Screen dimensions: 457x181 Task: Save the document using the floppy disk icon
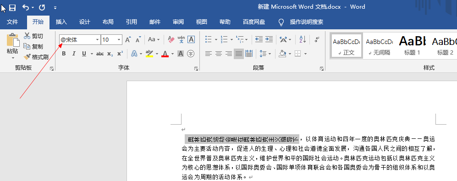(12, 8)
